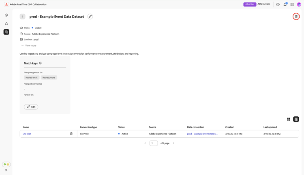Switch to table list view

(x=296, y=119)
